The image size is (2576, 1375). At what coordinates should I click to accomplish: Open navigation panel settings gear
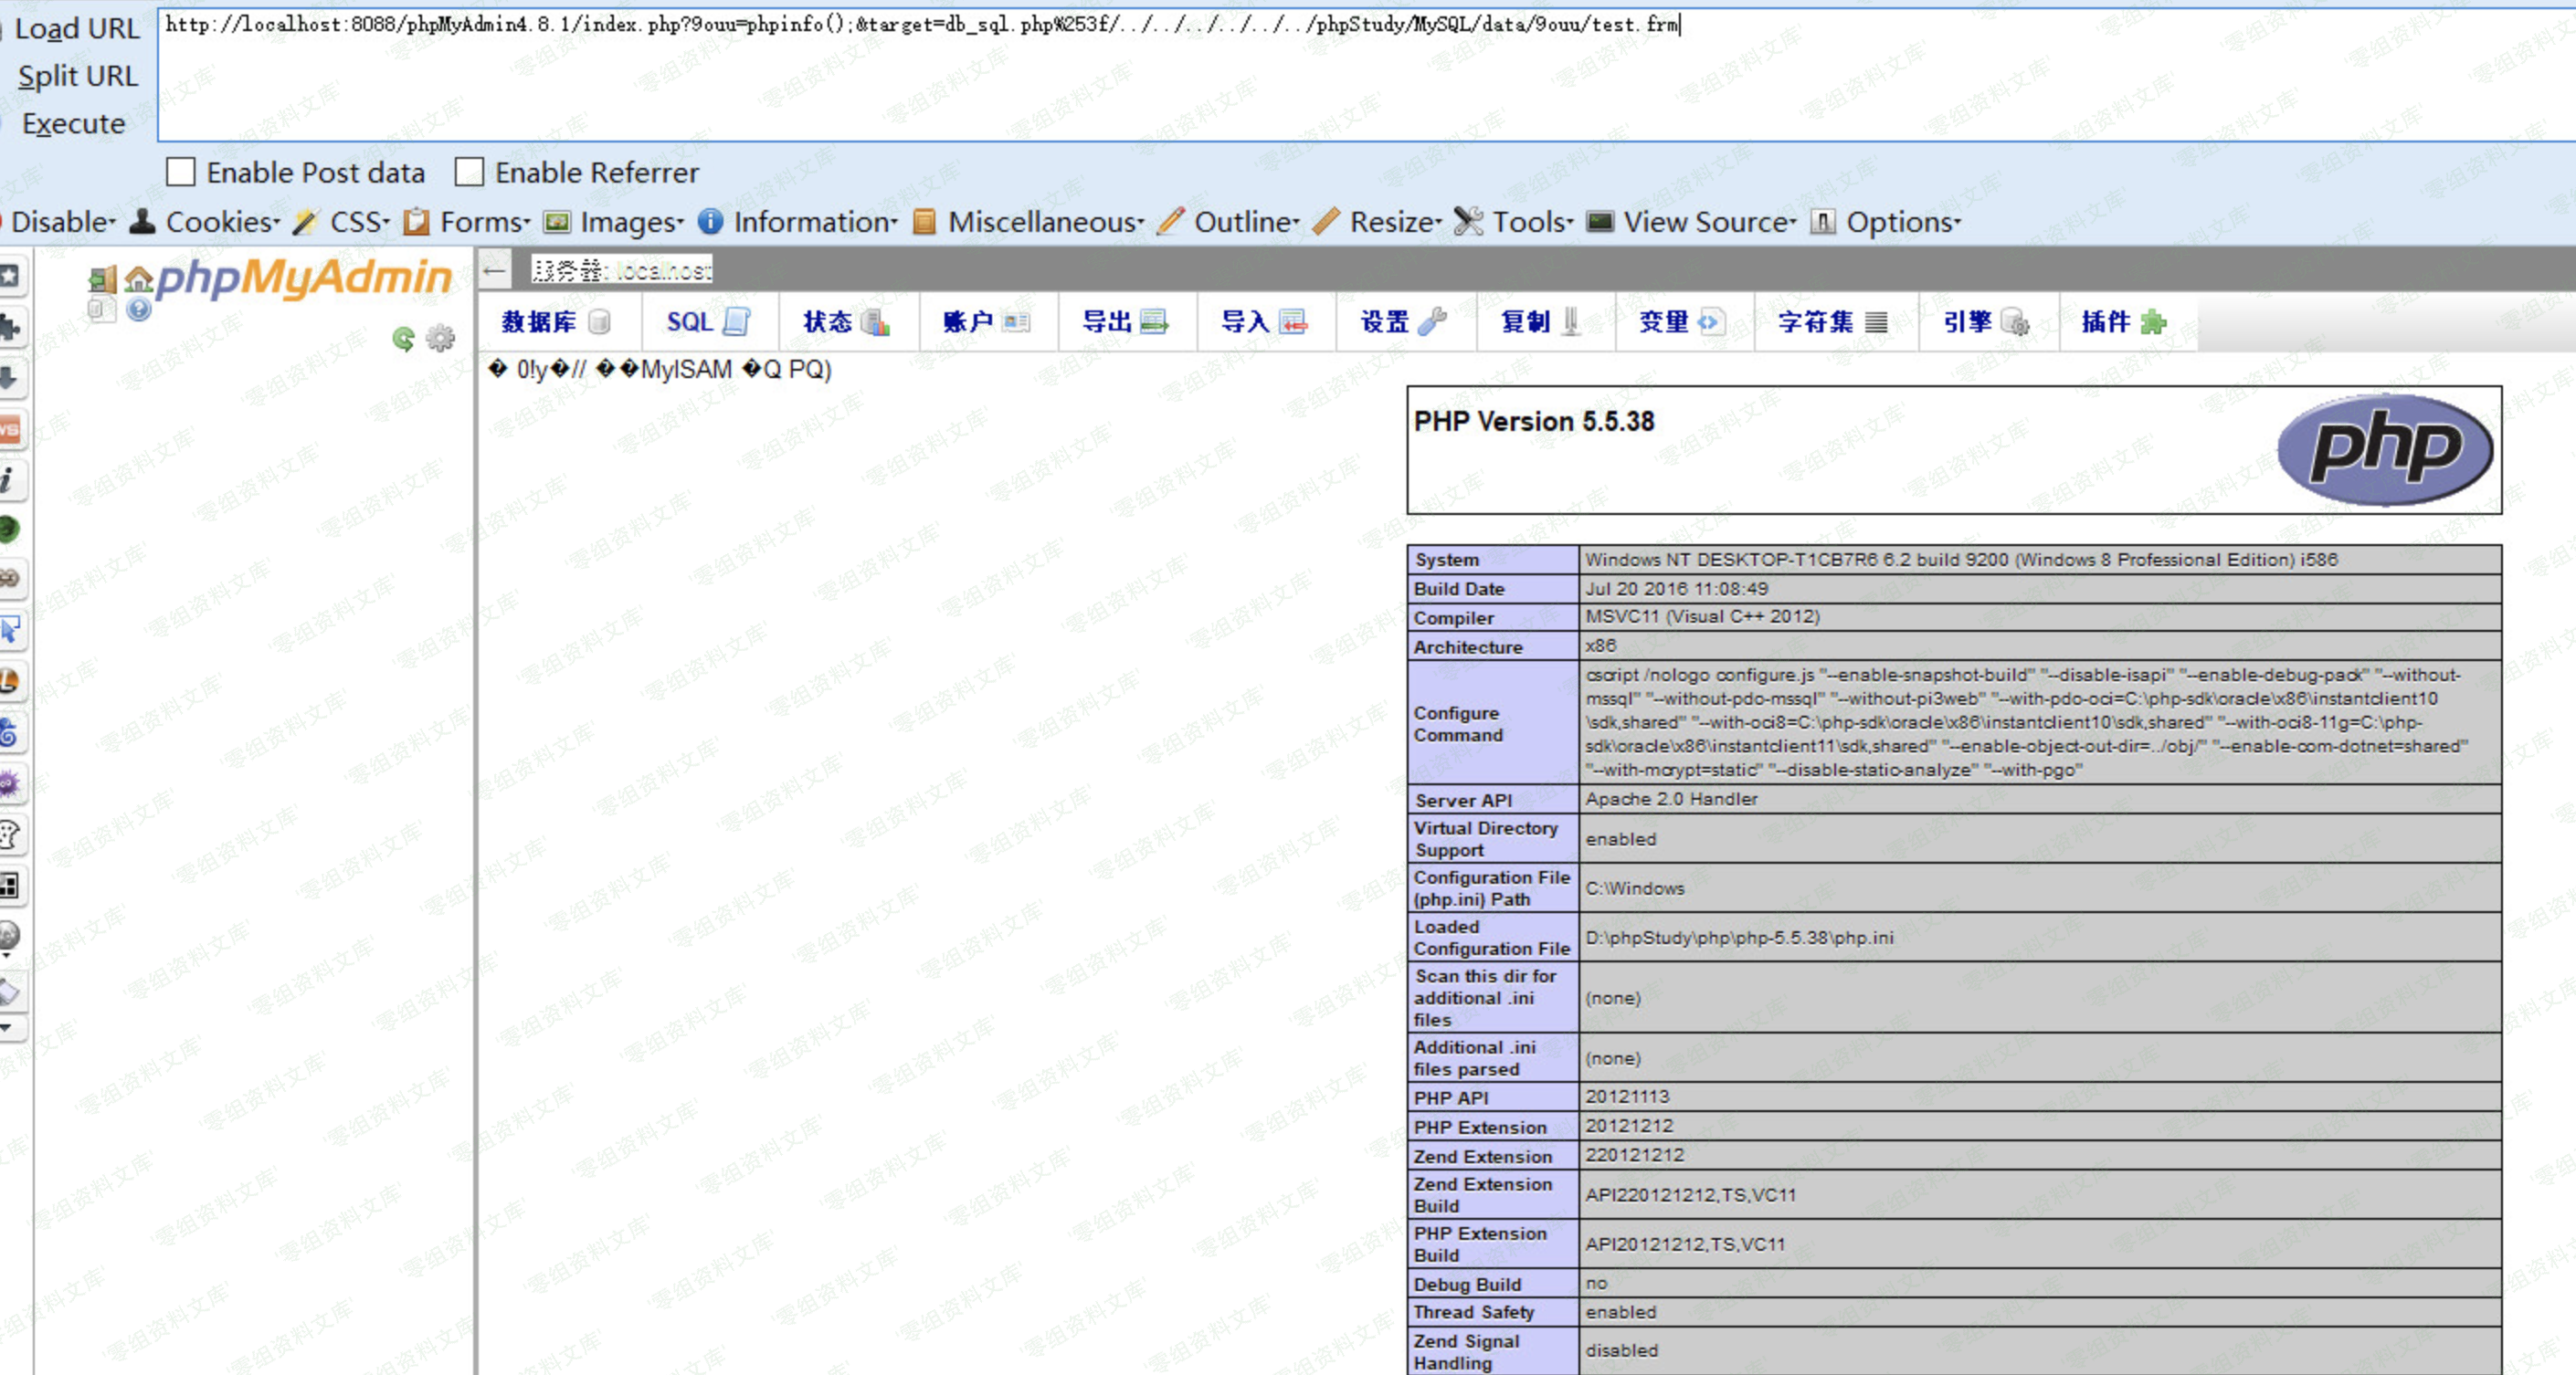point(440,339)
